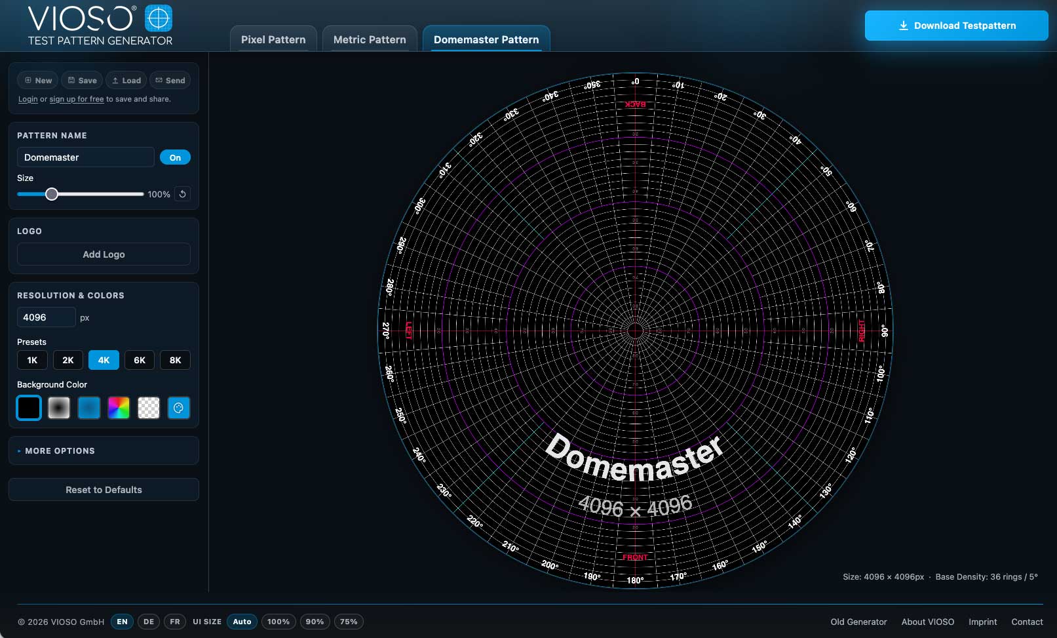Click the Send pattern button
The image size is (1057, 638).
(x=170, y=80)
